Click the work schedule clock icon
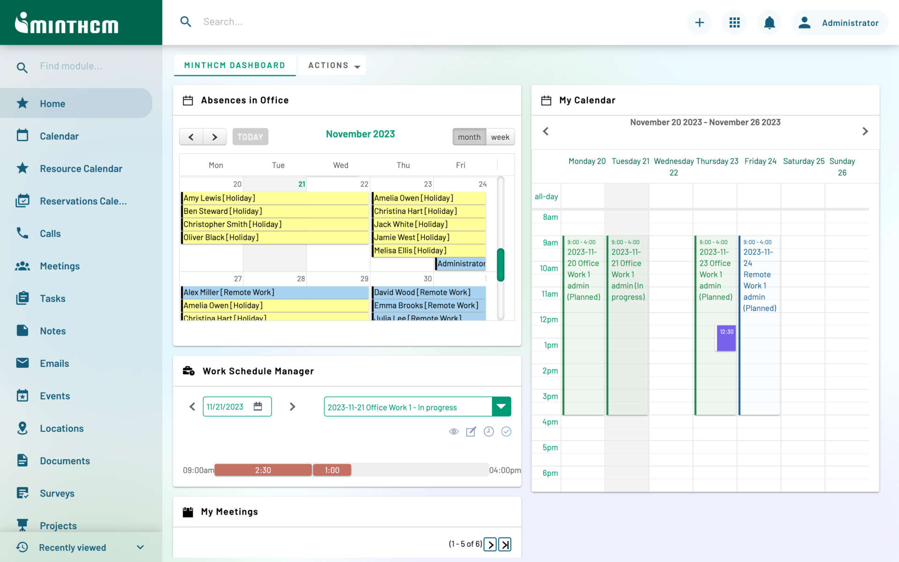 click(488, 431)
